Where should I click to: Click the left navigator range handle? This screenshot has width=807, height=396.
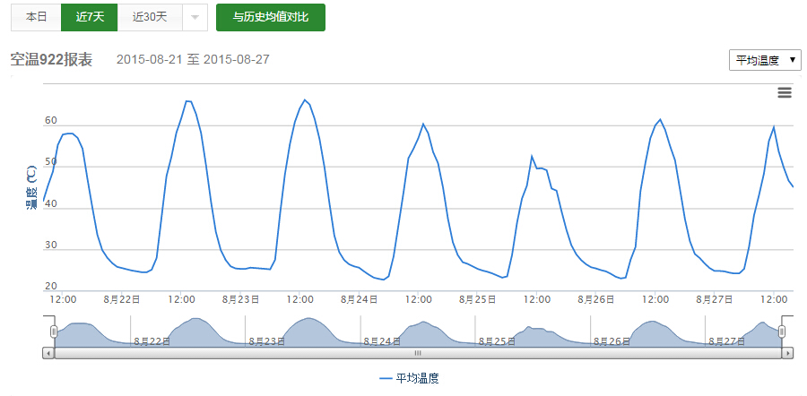click(54, 331)
